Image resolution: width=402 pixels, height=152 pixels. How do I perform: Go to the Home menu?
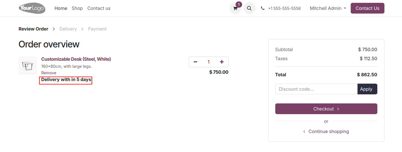(x=61, y=8)
